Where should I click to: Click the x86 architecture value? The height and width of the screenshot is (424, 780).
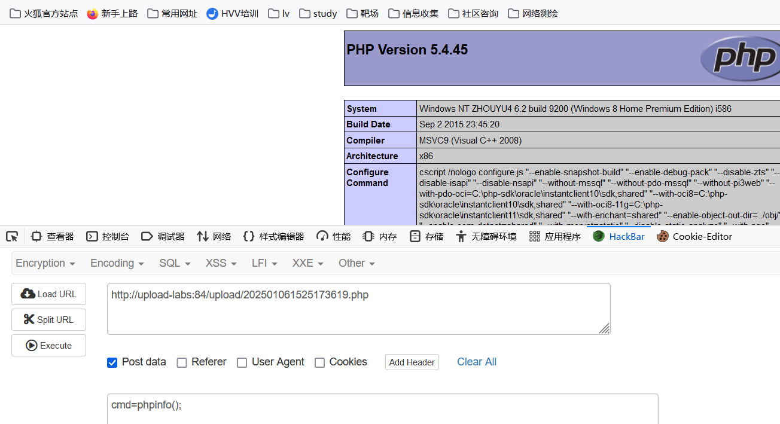(426, 156)
